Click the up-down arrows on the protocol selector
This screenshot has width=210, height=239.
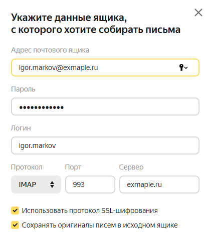[x=52, y=184]
